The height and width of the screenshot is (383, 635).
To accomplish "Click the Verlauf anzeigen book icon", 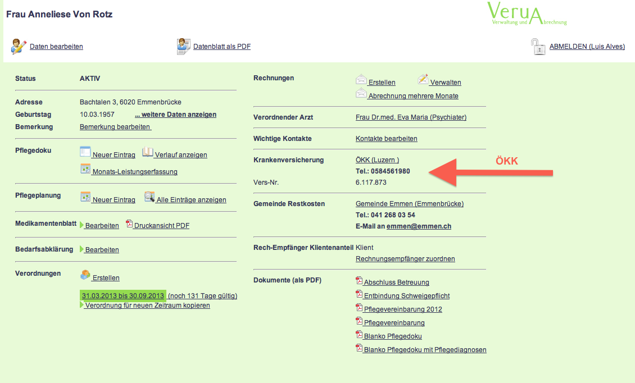I will [147, 152].
